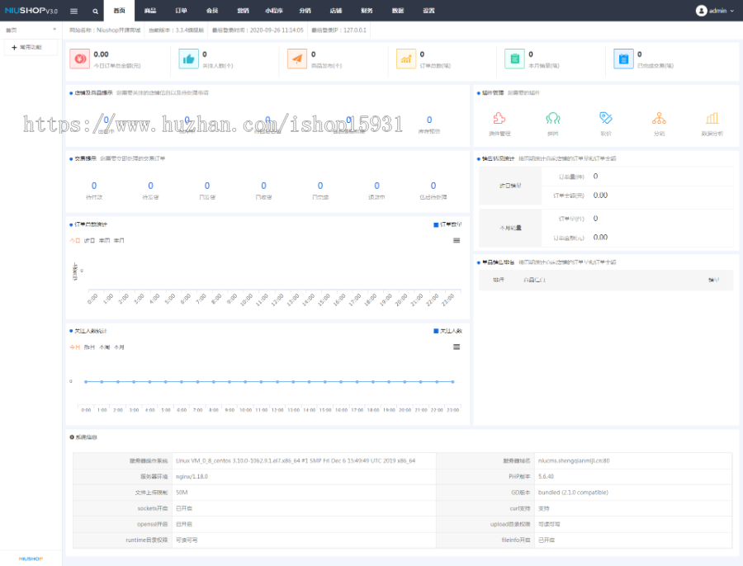Open the search icon in top bar

click(x=96, y=11)
